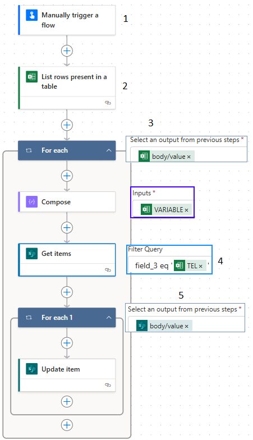Select the For each 1 loop header
Screen dimensions: 253x440
pyautogui.click(x=67, y=318)
